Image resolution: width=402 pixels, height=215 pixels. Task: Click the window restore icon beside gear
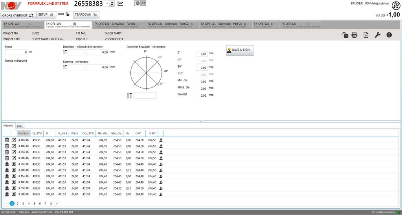tap(143, 3)
